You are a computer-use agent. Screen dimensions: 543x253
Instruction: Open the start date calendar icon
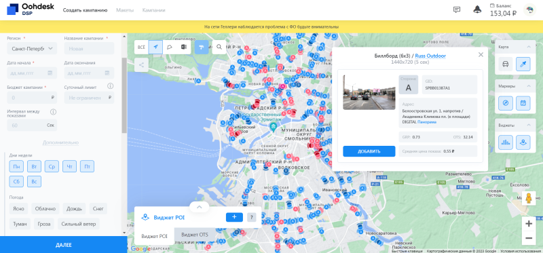(x=50, y=73)
